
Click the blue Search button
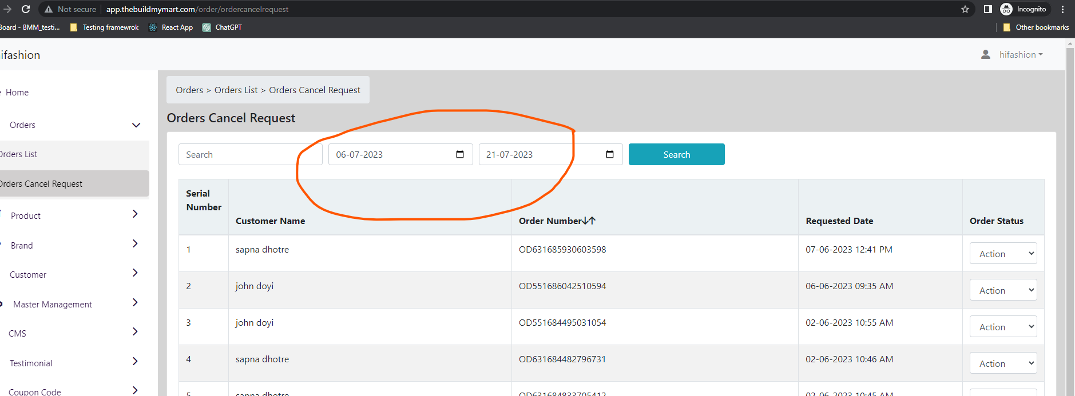click(676, 154)
